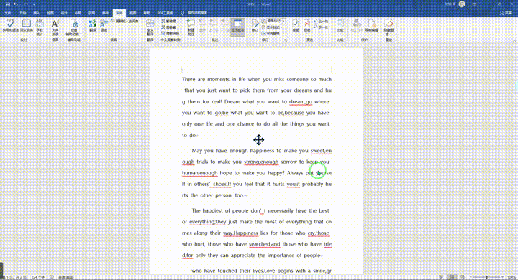Image resolution: width=518 pixels, height=280 pixels.
Task: Switch to the Home tab
Action: [x=22, y=13]
